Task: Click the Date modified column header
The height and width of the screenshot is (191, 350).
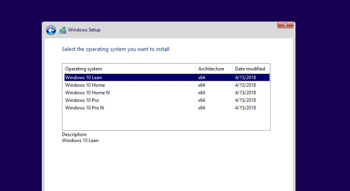Action: tap(250, 69)
